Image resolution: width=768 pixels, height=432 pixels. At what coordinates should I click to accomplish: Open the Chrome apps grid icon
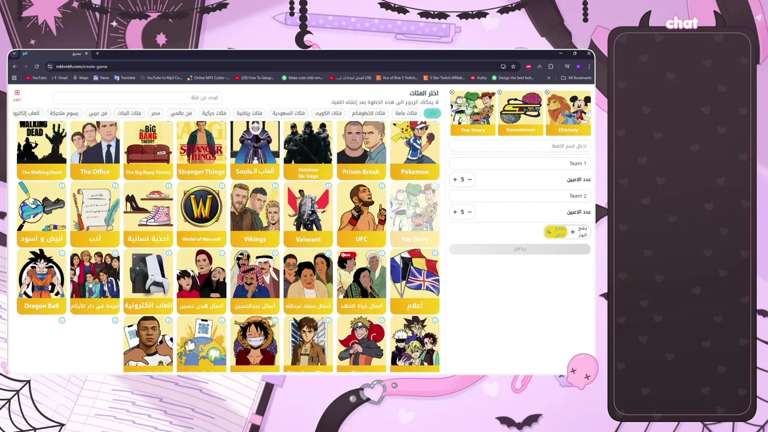tap(14, 77)
